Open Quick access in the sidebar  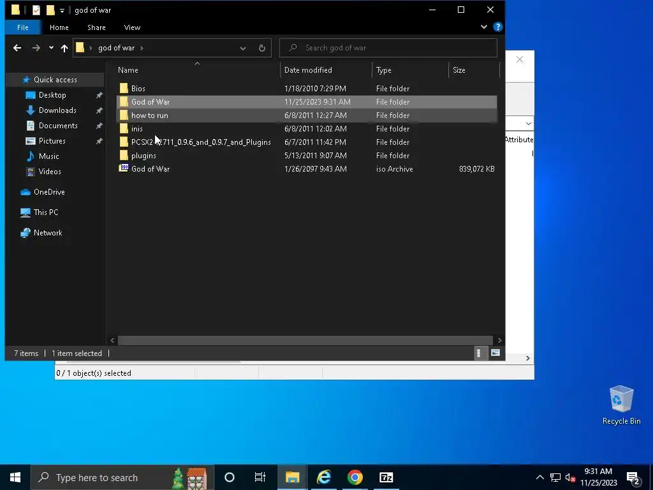coord(55,80)
